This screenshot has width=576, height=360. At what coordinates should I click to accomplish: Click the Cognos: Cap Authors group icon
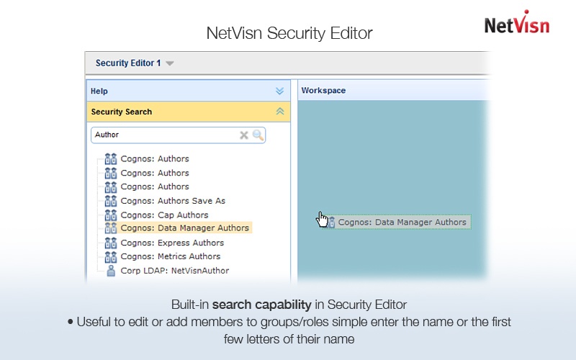(x=111, y=215)
